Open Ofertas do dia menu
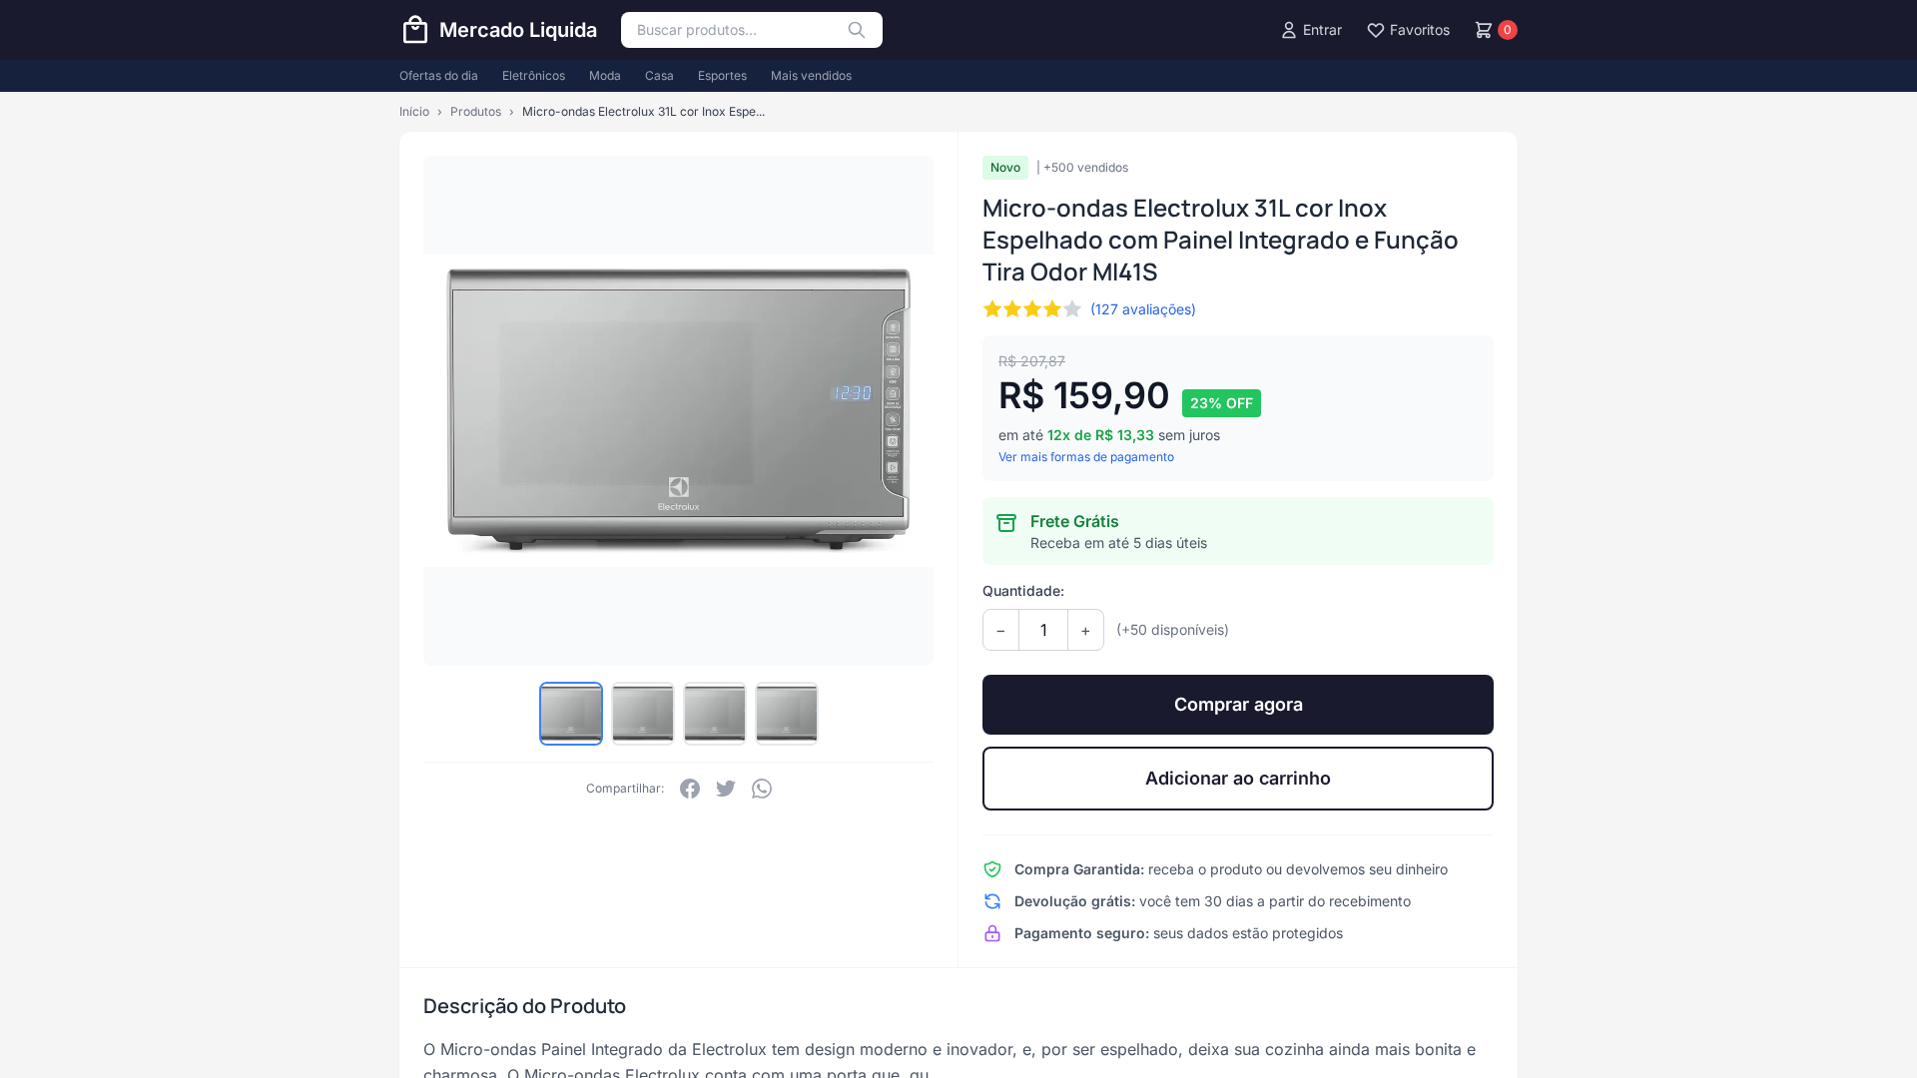 pos(438,76)
